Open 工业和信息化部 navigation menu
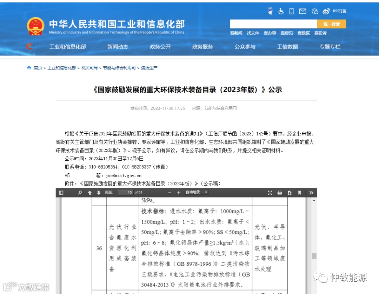 click(x=67, y=47)
